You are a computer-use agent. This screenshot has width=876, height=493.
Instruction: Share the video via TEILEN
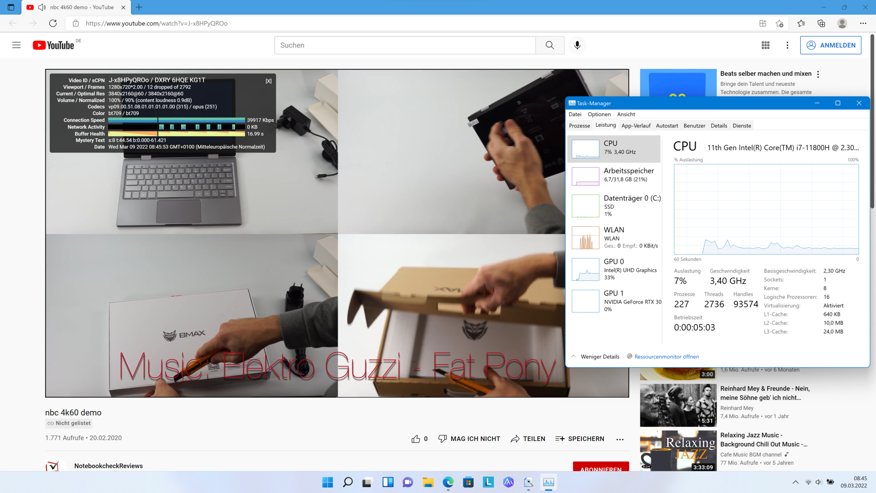(528, 439)
